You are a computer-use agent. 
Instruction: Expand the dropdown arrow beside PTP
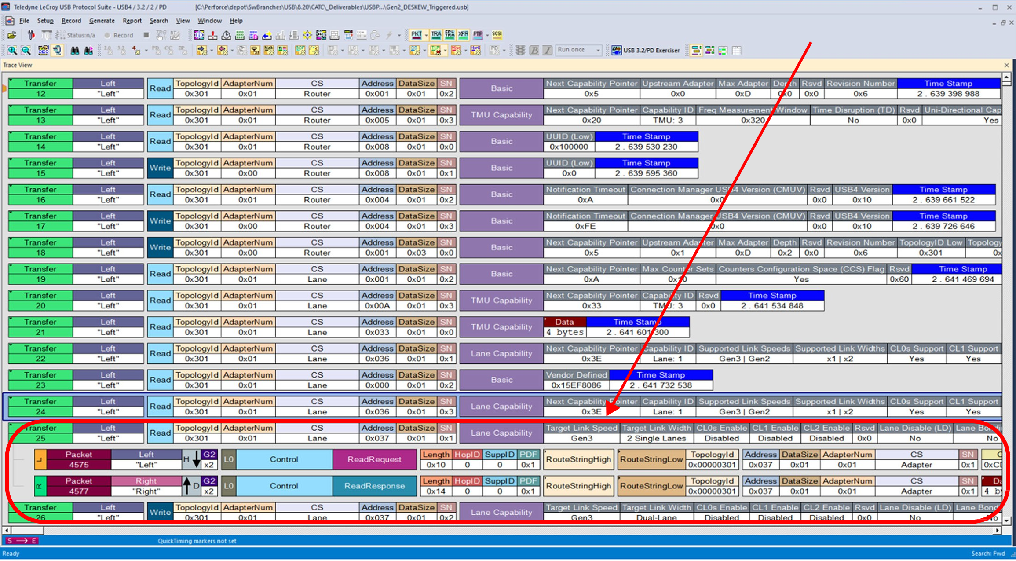point(487,35)
